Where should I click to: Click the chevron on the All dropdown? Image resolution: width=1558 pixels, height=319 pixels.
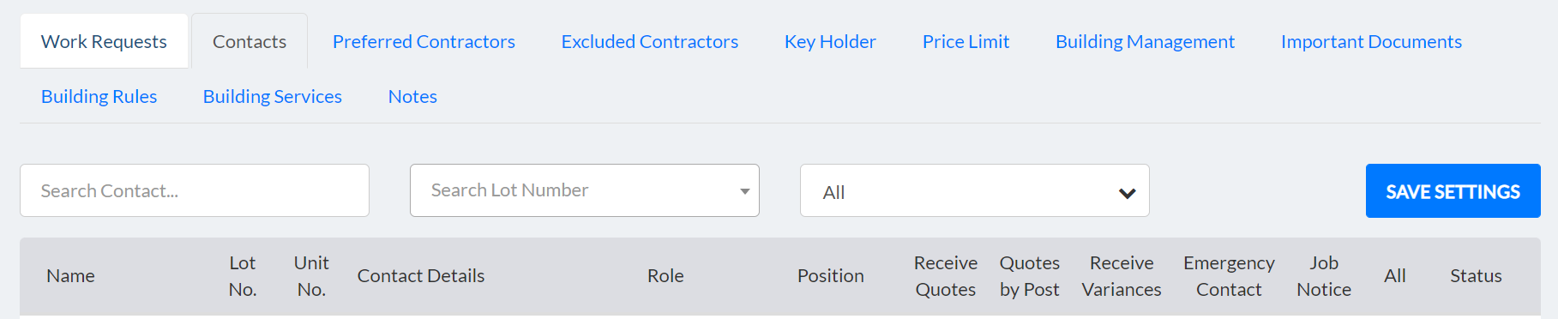pos(1128,193)
